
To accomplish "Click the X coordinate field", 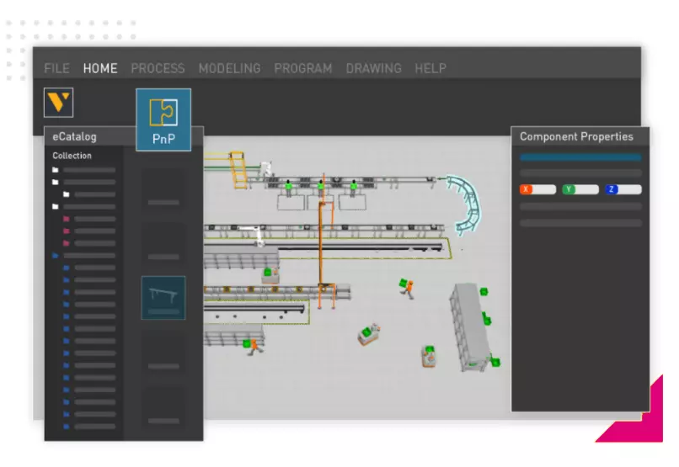I will [x=537, y=189].
